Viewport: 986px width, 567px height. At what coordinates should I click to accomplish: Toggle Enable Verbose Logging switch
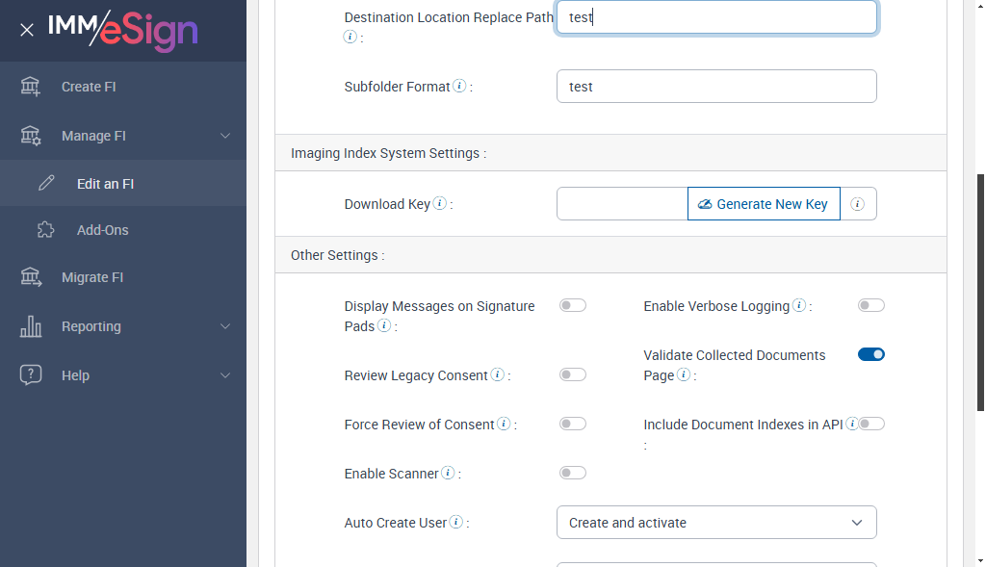click(870, 305)
